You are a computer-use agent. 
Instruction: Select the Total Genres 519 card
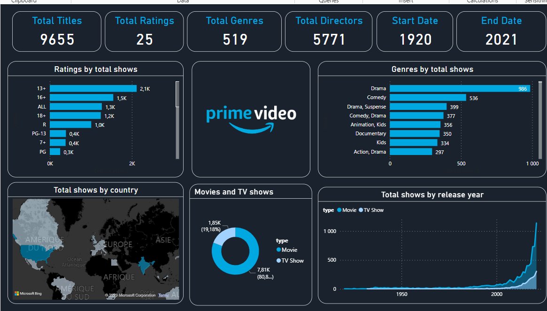(x=234, y=31)
